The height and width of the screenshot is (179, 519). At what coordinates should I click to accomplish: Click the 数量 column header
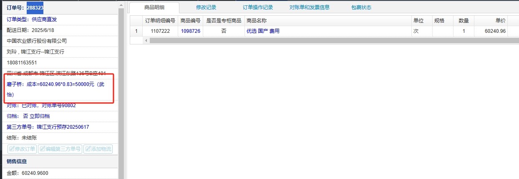tap(464, 21)
